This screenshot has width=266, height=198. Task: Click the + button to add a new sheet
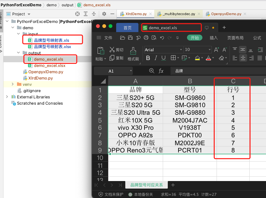(172, 185)
